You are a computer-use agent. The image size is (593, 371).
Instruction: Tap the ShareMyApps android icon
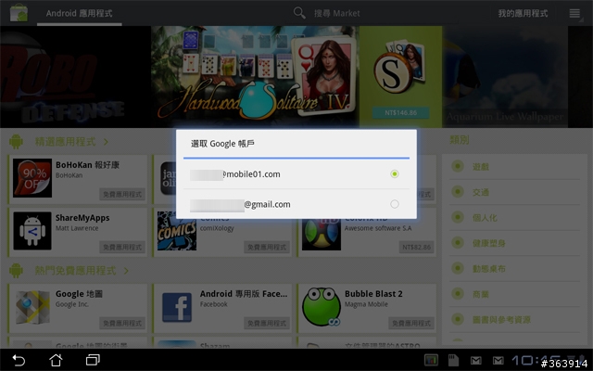(x=32, y=231)
